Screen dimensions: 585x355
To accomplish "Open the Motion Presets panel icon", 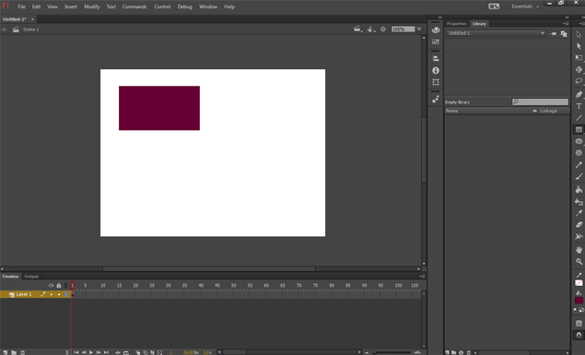I will (436, 99).
